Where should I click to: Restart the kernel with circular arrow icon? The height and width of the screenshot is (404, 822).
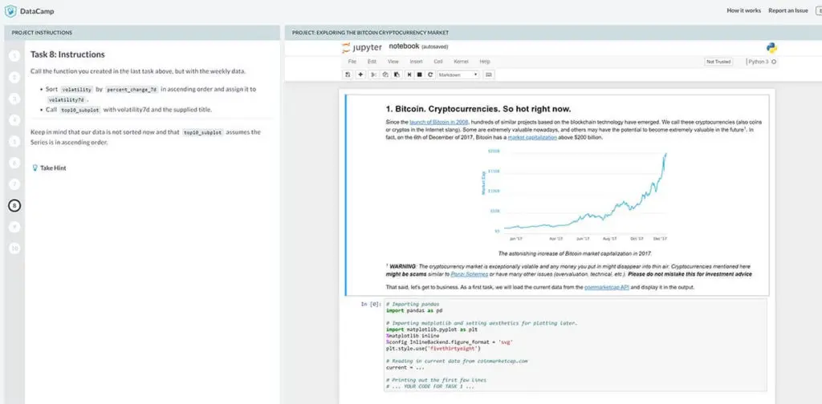click(430, 75)
